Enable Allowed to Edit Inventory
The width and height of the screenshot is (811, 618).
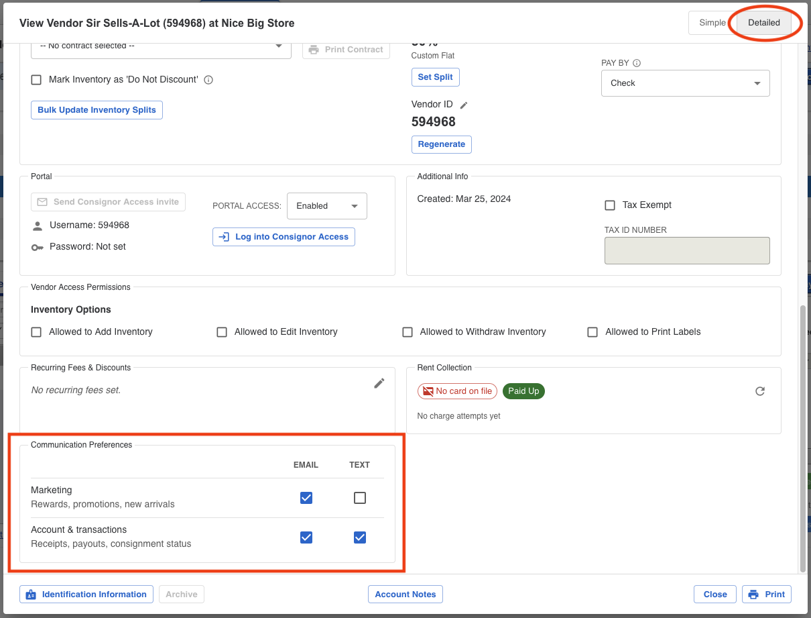pyautogui.click(x=222, y=332)
